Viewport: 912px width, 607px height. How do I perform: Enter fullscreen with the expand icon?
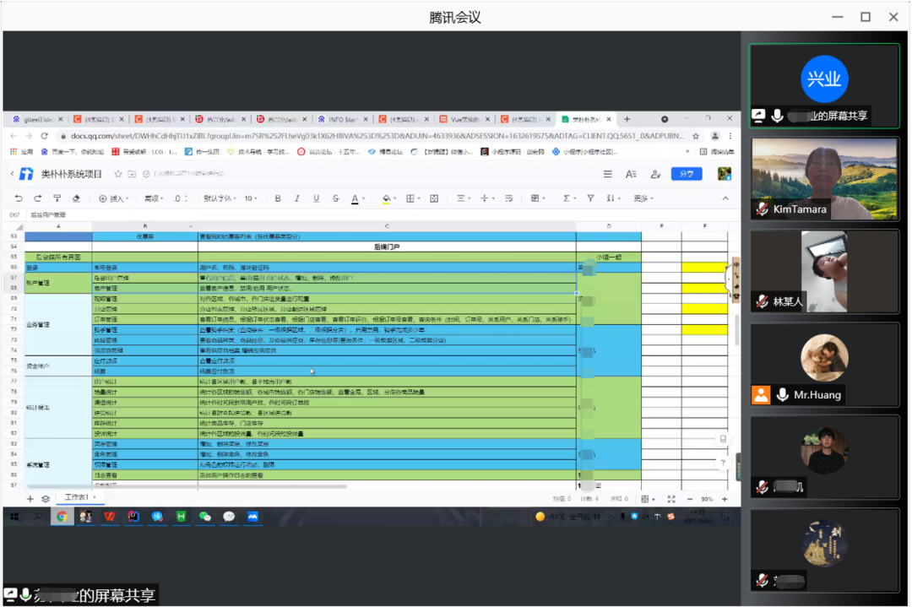(x=671, y=499)
